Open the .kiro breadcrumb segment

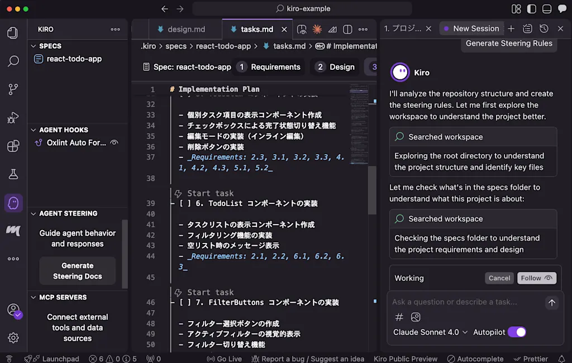point(148,46)
